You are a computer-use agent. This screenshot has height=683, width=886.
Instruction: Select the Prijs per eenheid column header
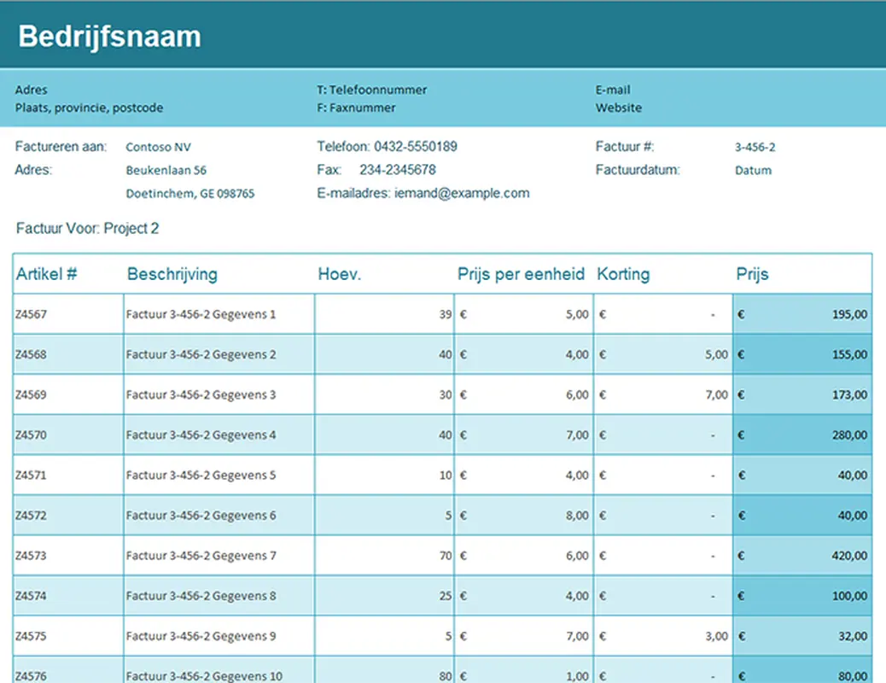click(x=521, y=274)
